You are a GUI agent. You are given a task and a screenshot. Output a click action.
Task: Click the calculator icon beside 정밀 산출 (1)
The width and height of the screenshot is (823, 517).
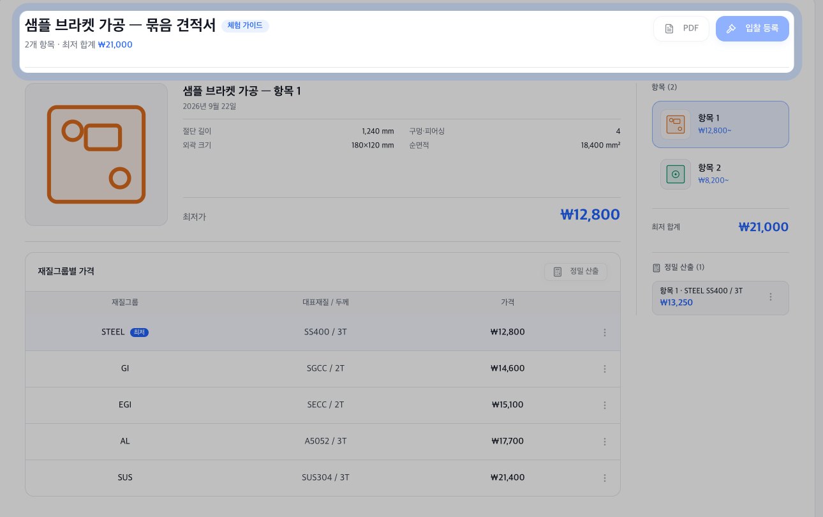click(656, 267)
